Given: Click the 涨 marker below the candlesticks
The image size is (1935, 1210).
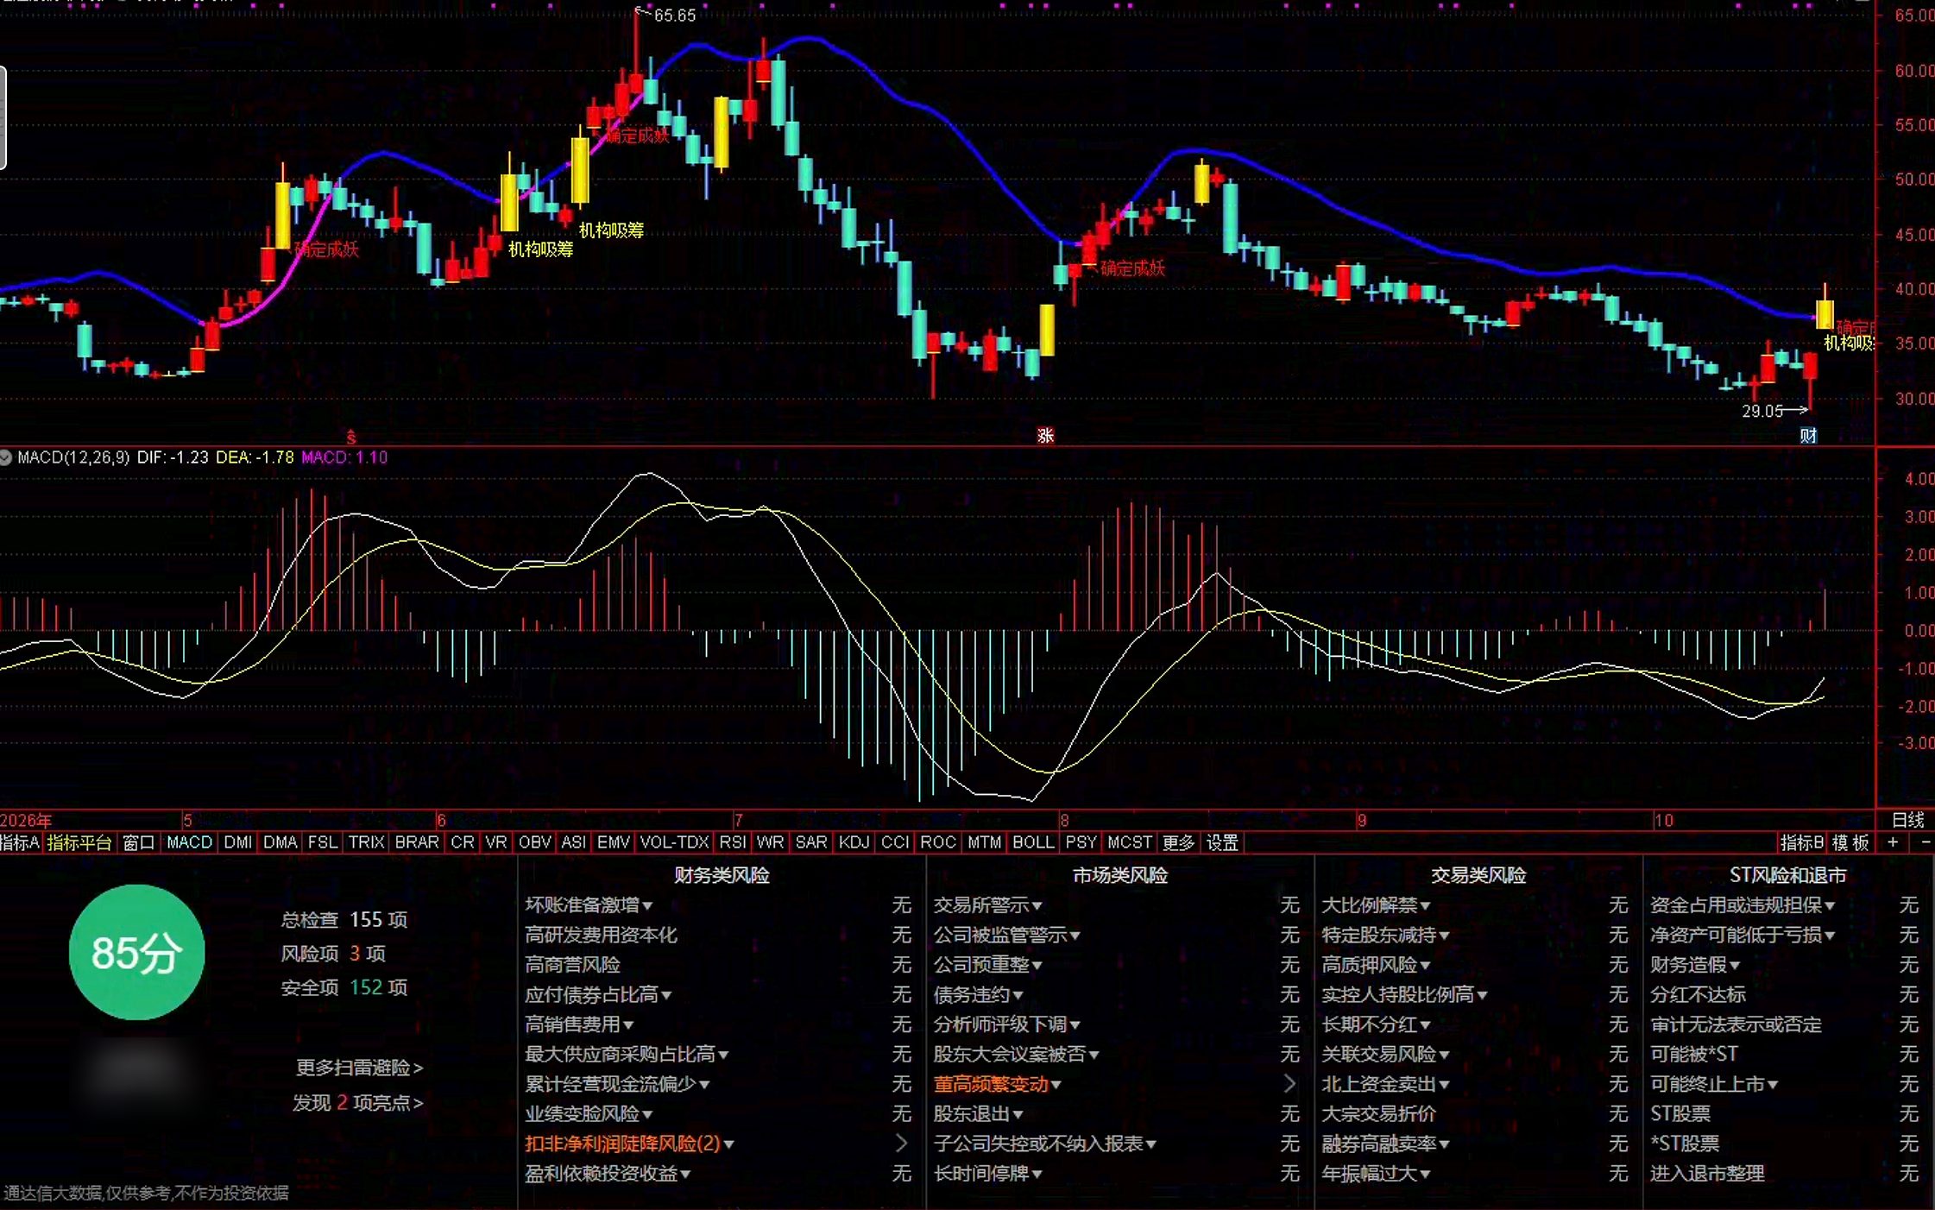Looking at the screenshot, I should 1045,435.
